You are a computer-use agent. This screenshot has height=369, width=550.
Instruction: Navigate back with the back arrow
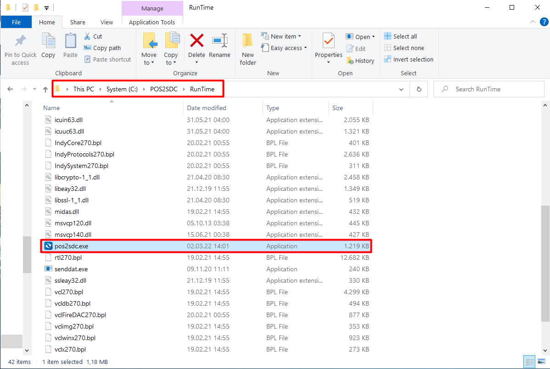[x=10, y=89]
